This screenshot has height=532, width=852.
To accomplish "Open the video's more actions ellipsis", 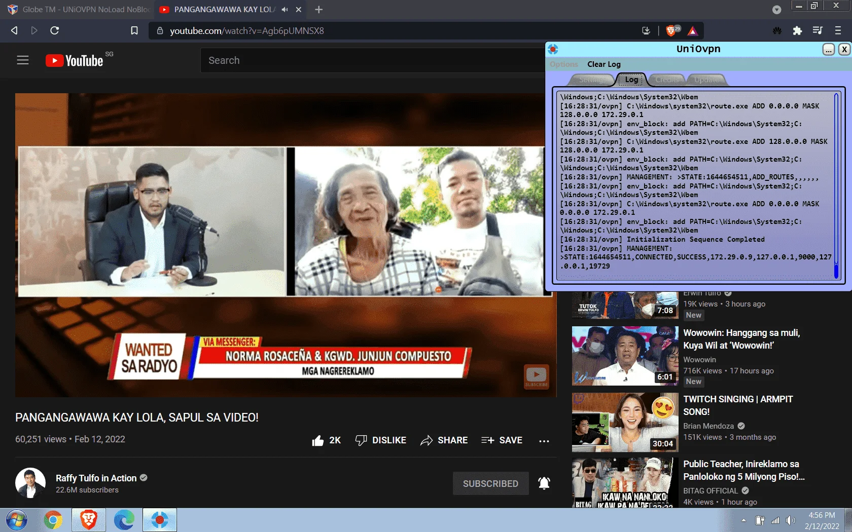I will point(544,441).
